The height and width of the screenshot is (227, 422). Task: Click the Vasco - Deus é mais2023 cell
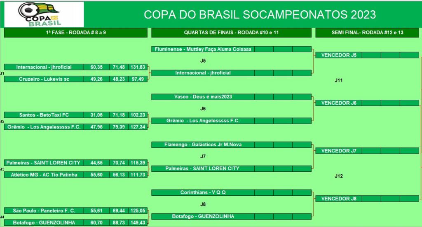(203, 97)
